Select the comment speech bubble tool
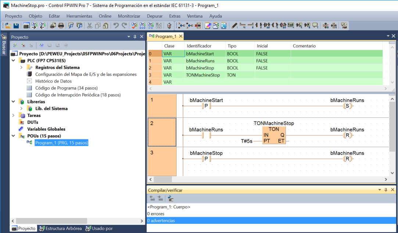This screenshot has height=233, width=398. (315, 26)
